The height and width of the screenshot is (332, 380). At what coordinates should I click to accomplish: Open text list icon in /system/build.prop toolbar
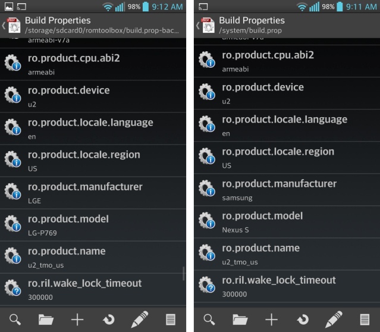pos(365,319)
